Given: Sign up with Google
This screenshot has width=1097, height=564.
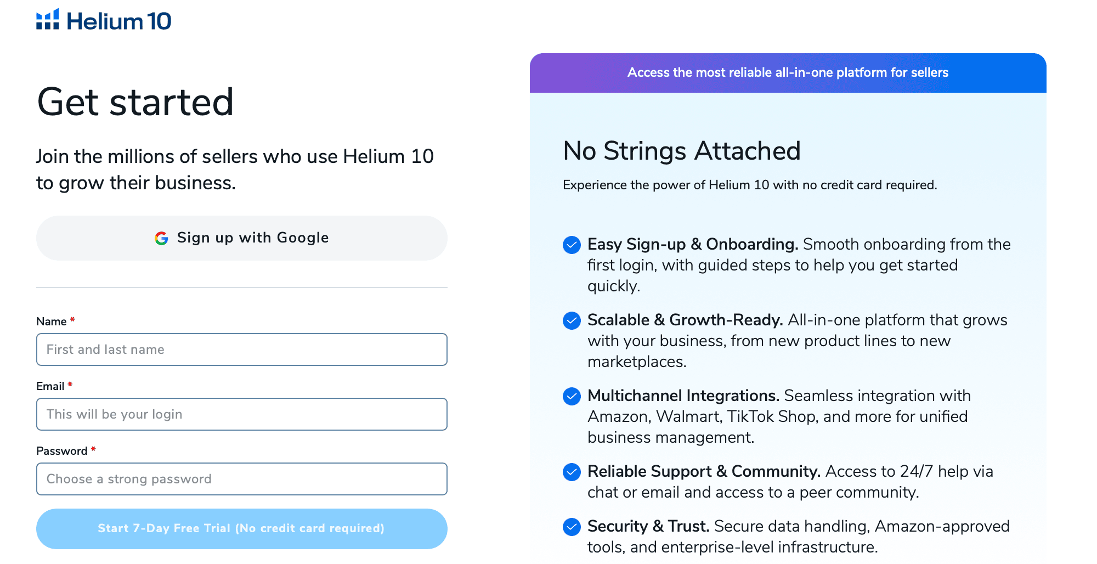Looking at the screenshot, I should (x=242, y=238).
